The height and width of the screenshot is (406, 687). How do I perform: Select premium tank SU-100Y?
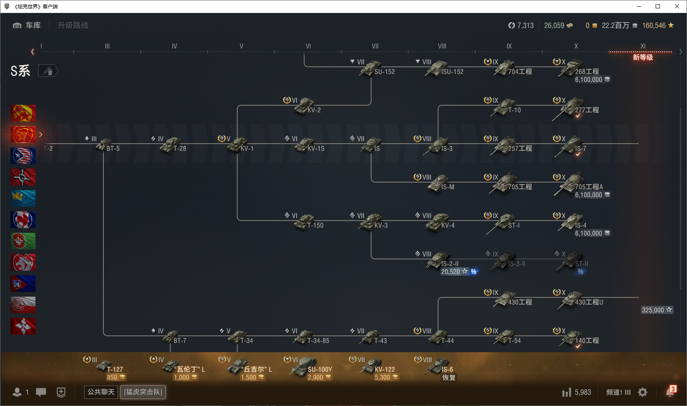point(304,367)
